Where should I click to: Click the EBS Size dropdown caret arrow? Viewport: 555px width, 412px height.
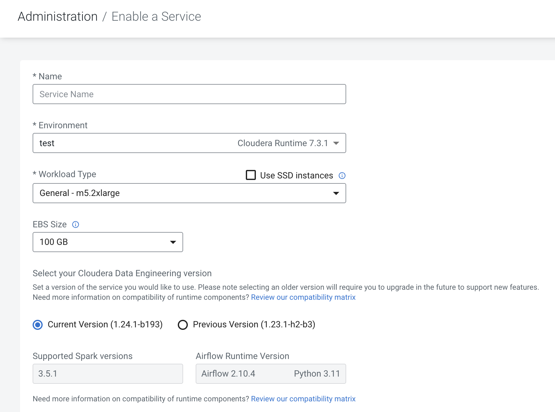pos(173,242)
